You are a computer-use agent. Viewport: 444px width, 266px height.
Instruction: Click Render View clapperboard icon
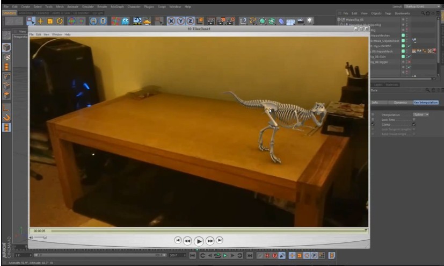point(211,21)
